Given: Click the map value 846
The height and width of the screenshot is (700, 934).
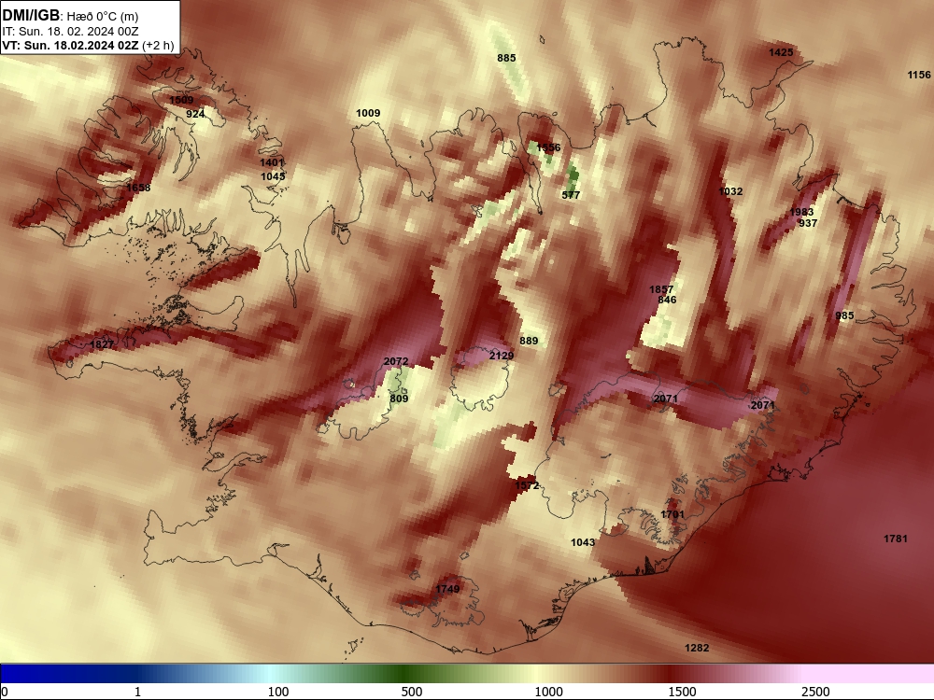Looking at the screenshot, I should tap(667, 300).
